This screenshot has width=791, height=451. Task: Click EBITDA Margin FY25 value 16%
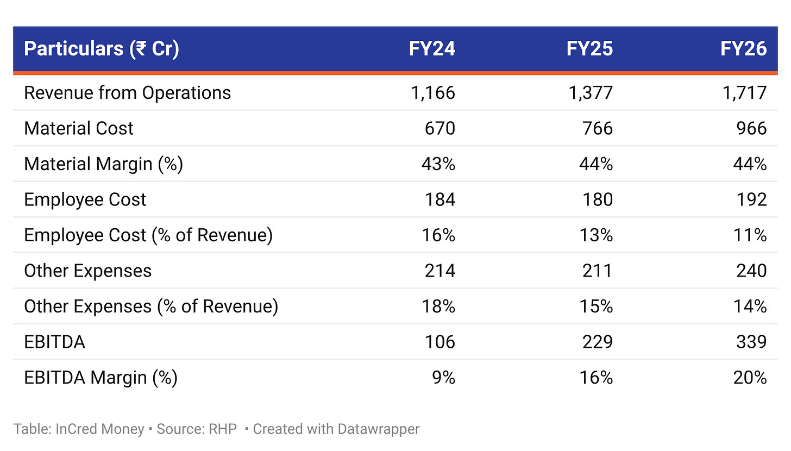point(596,378)
